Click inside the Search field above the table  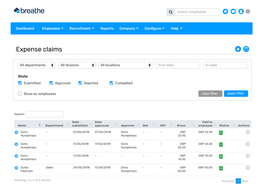pos(44,114)
